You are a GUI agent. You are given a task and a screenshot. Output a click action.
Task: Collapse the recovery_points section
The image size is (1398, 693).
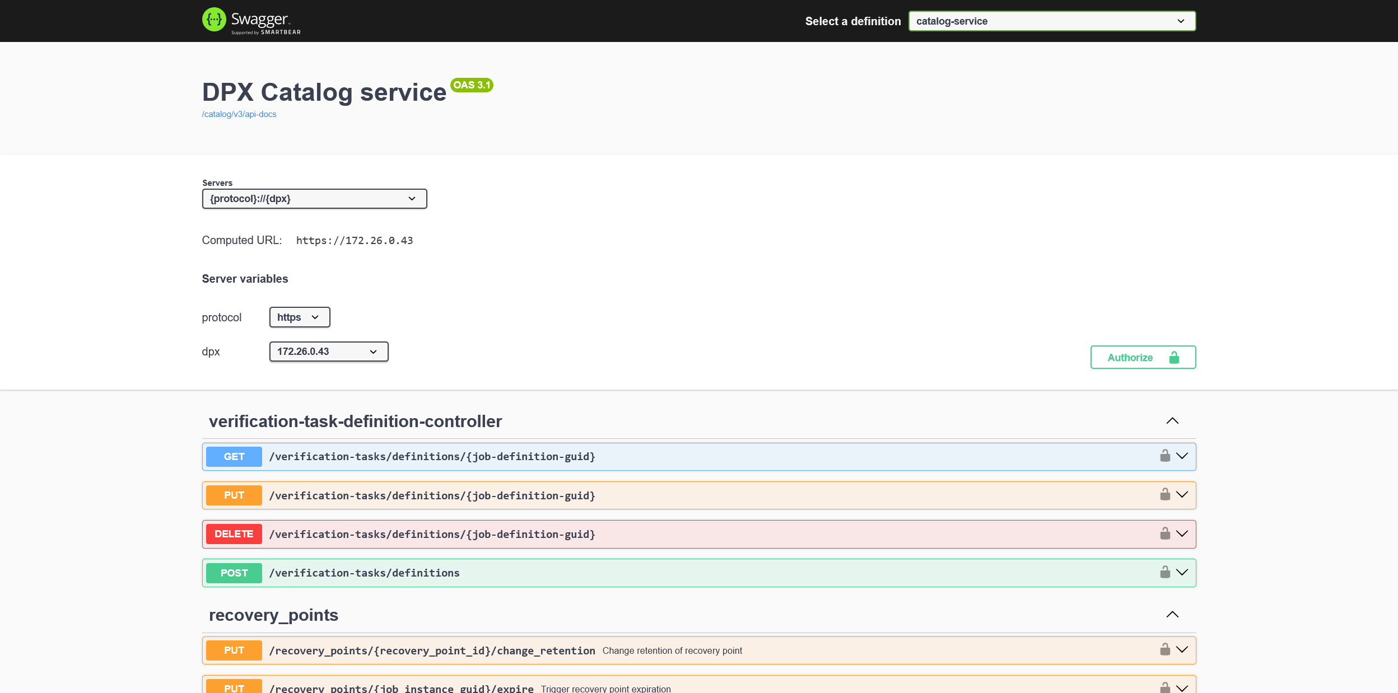click(x=1172, y=615)
